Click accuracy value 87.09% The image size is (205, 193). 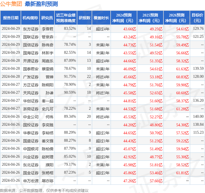pos(70,60)
